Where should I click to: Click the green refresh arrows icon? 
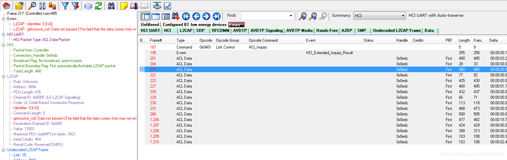coord(98,5)
